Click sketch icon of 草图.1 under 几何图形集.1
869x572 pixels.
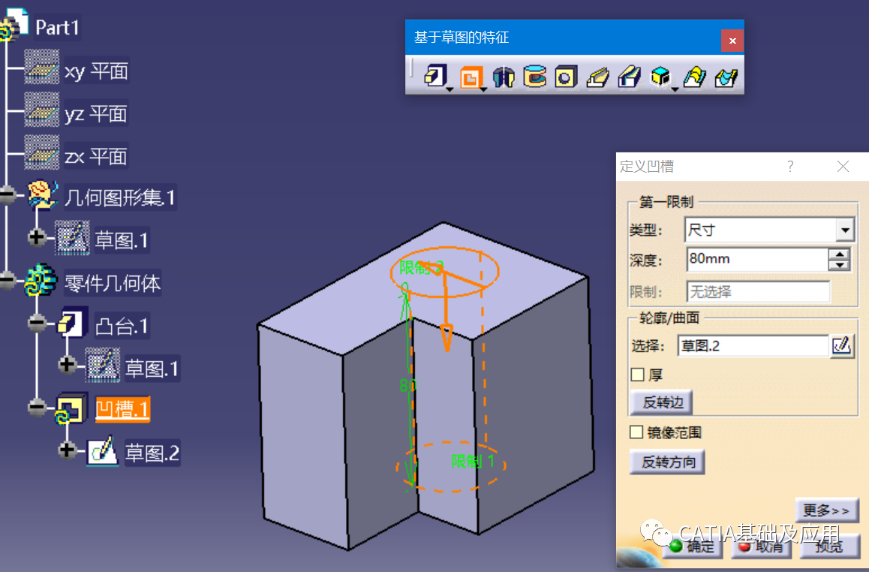(x=72, y=237)
